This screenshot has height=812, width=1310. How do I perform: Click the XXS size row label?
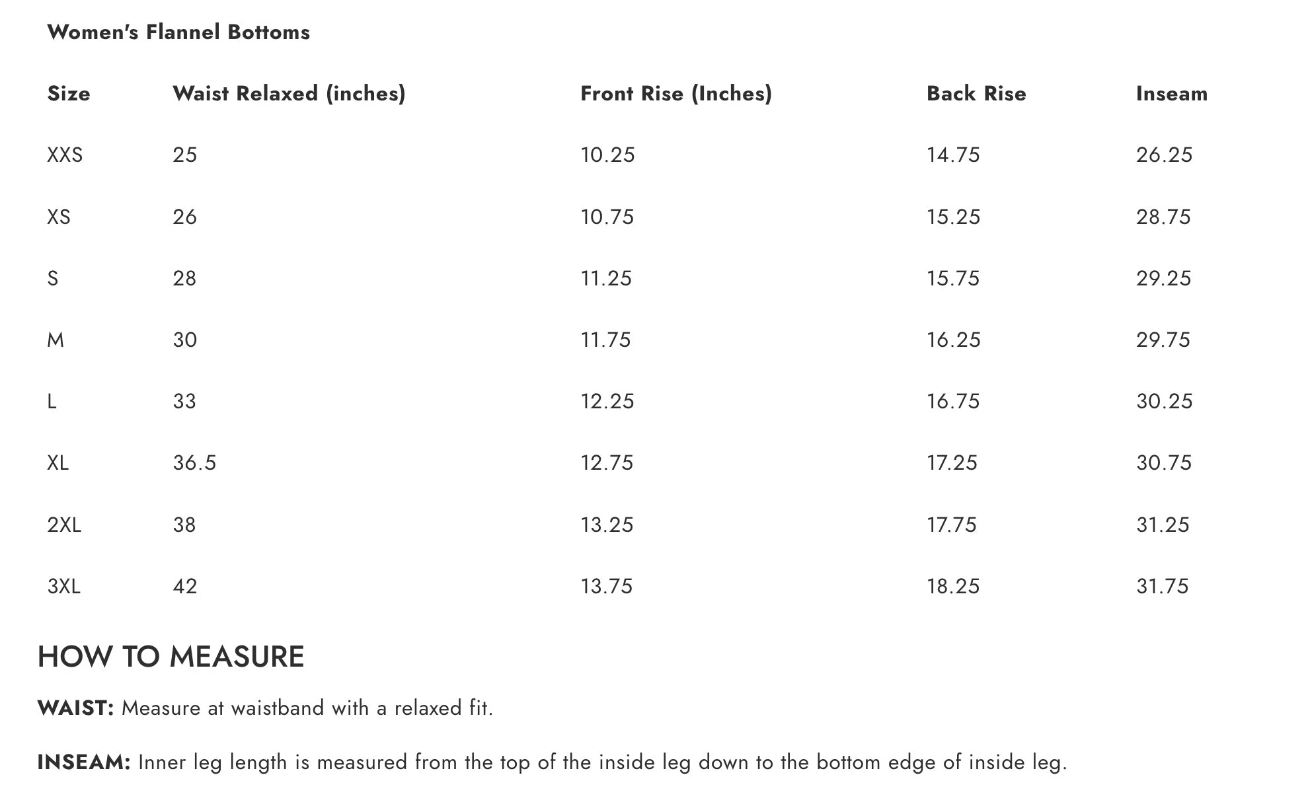pos(65,155)
